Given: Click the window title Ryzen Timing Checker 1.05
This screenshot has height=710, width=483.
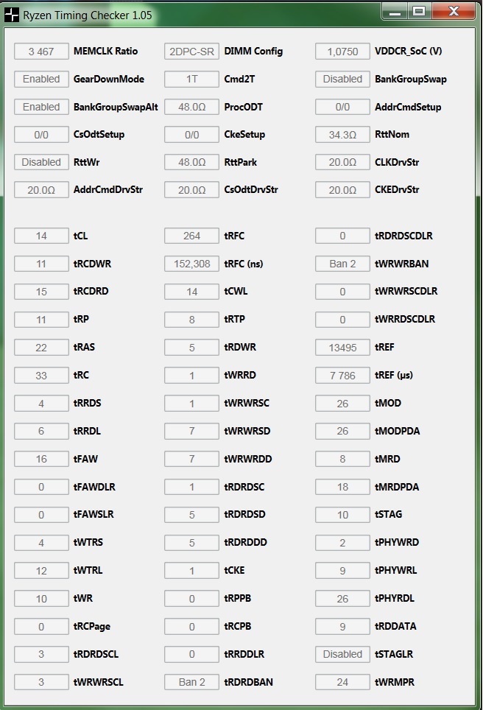Looking at the screenshot, I should (88, 15).
